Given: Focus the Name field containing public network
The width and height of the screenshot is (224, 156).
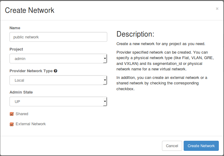Looking at the screenshot, I should [x=58, y=37].
